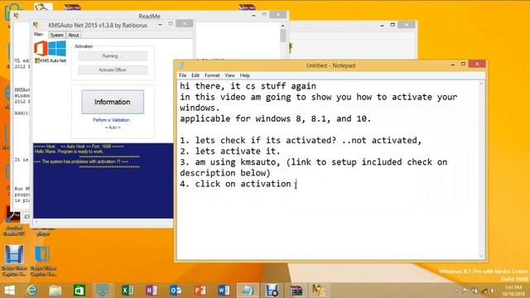530x298 pixels.
Task: Open Notepad's Help menu
Action: (x=245, y=75)
